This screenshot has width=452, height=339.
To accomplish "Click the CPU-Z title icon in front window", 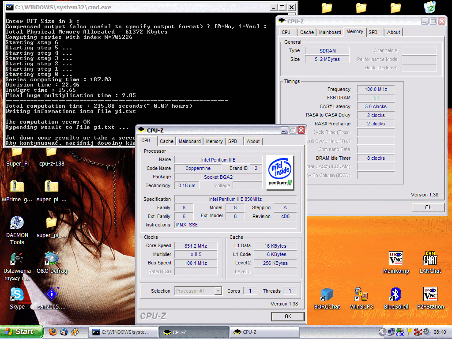I will [x=141, y=130].
